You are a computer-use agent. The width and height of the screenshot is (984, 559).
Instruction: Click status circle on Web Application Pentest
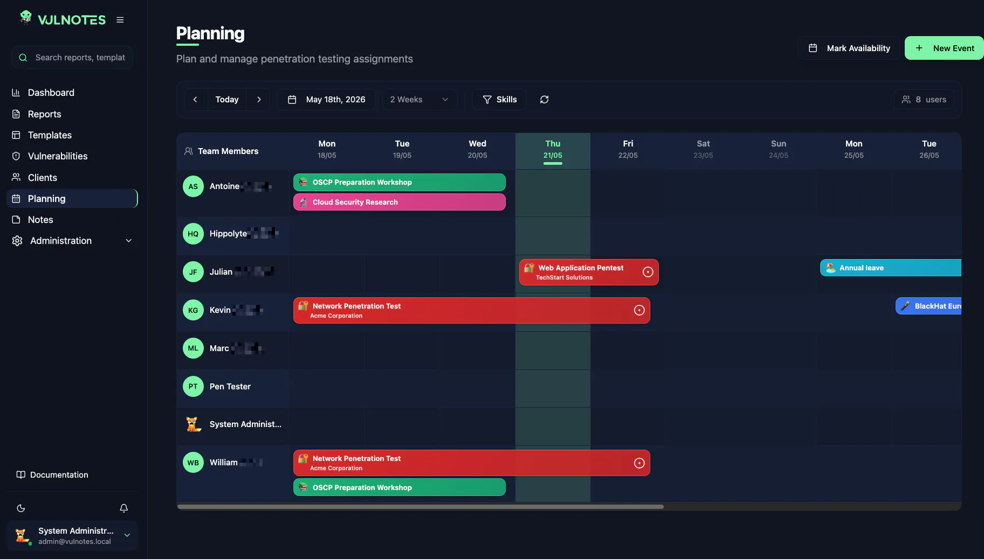click(x=648, y=272)
